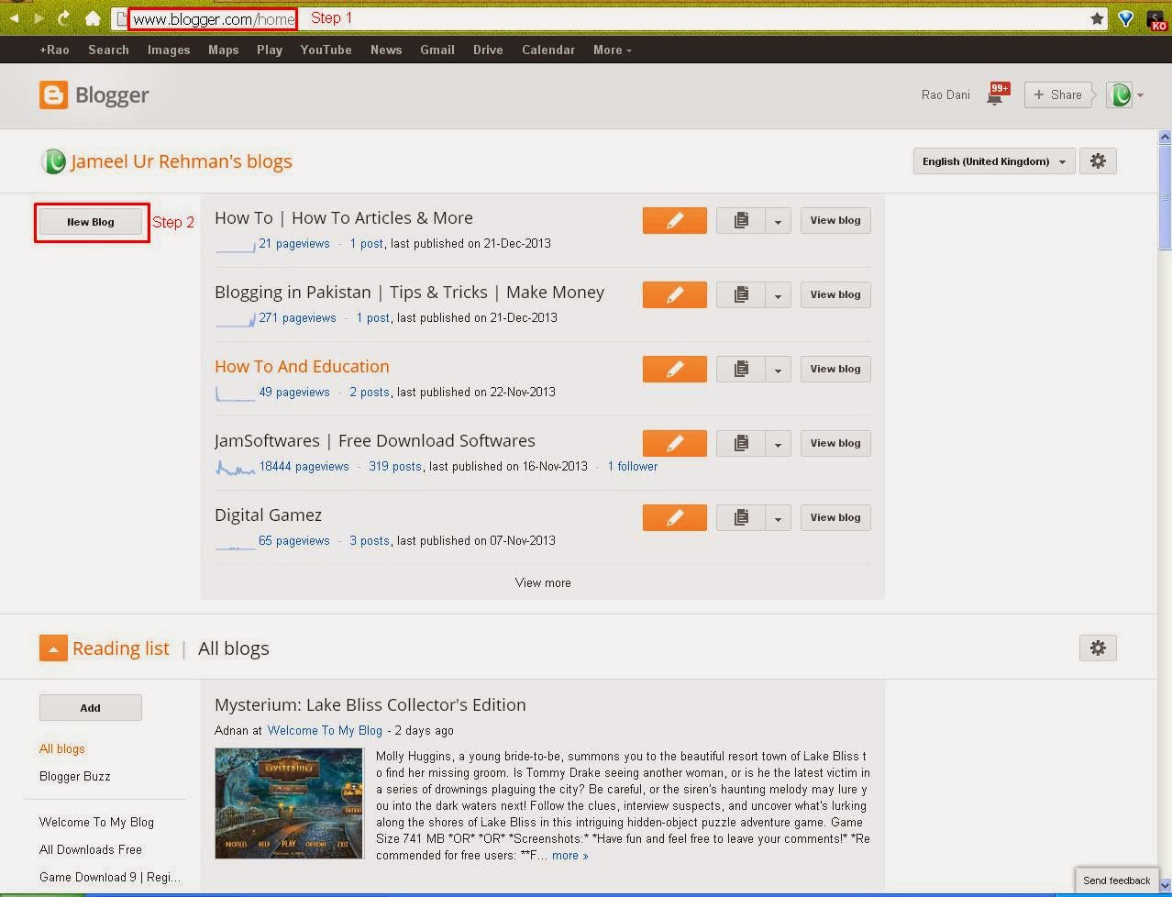Click the Share button
This screenshot has width=1172, height=897.
1057,94
